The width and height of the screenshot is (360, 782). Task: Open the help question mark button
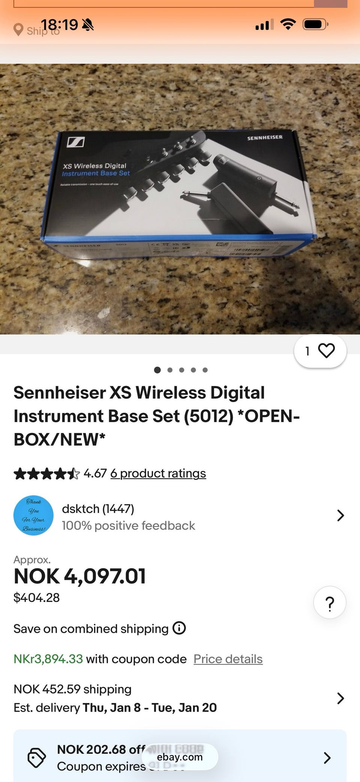pos(330,602)
